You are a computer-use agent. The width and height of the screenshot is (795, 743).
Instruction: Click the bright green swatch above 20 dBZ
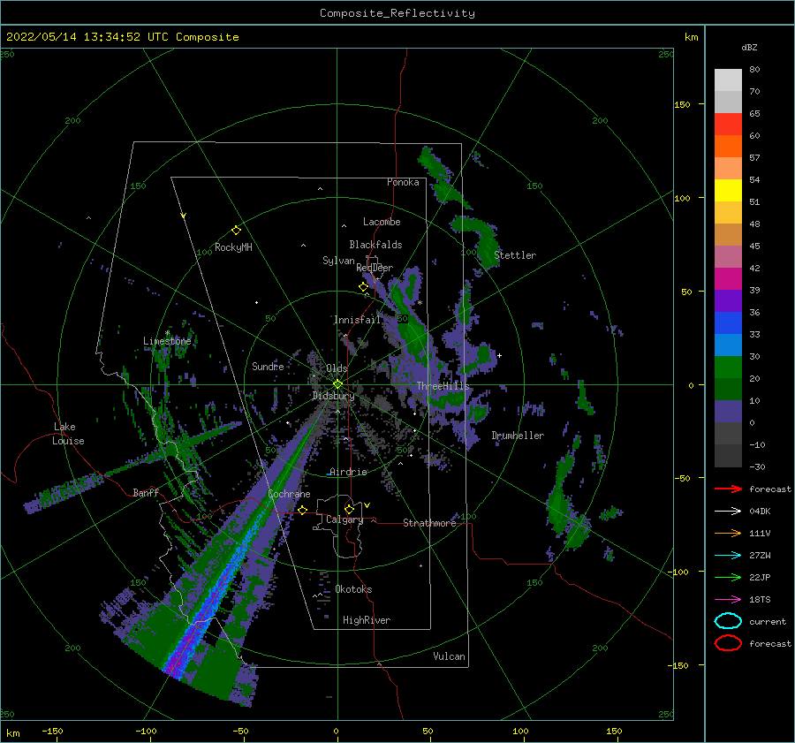click(728, 367)
